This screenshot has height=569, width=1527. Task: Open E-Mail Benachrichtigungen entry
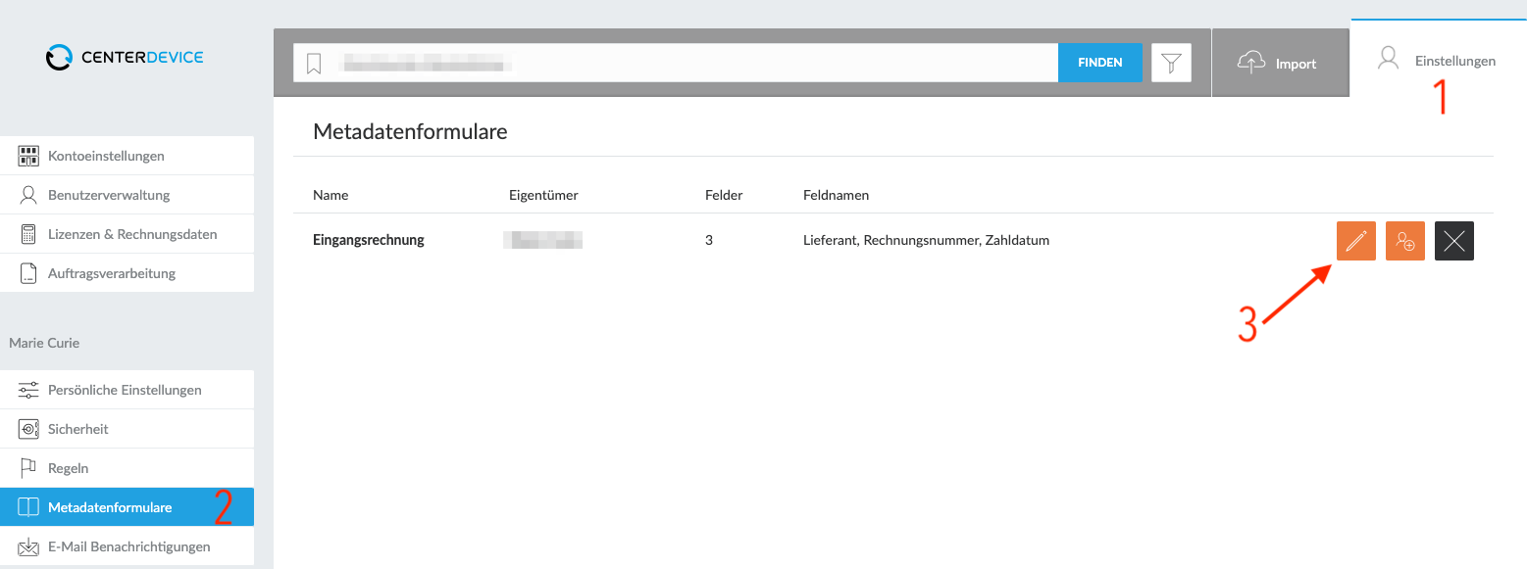pos(127,546)
